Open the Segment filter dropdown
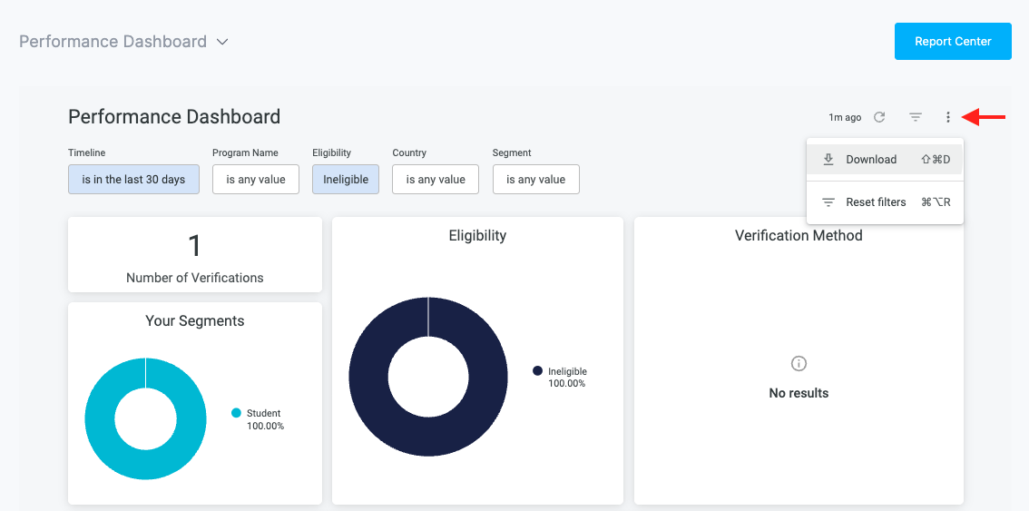 pyautogui.click(x=535, y=180)
